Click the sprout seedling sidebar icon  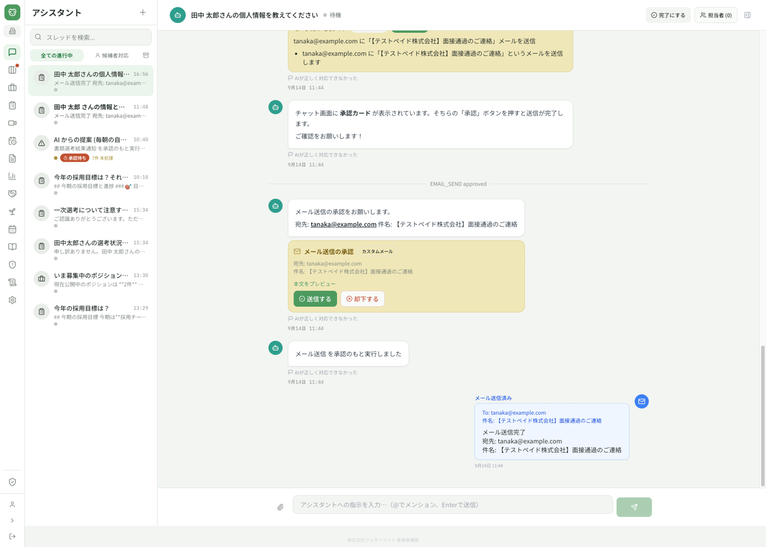coord(12,211)
